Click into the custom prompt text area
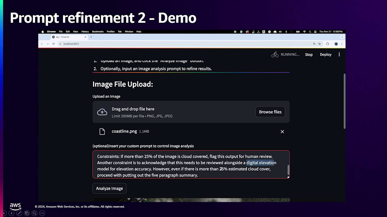387x217 pixels. pyautogui.click(x=191, y=164)
